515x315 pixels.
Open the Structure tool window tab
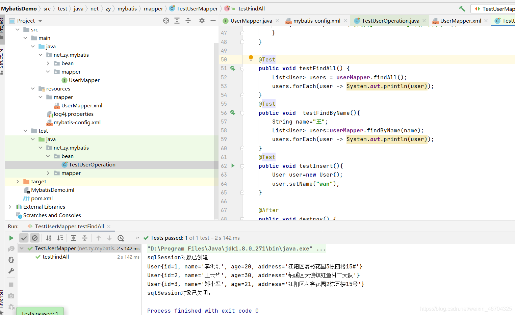coord(2,61)
